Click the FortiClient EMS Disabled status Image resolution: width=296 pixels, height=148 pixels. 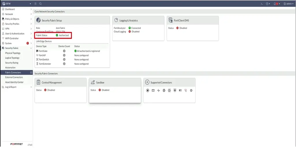(182, 28)
